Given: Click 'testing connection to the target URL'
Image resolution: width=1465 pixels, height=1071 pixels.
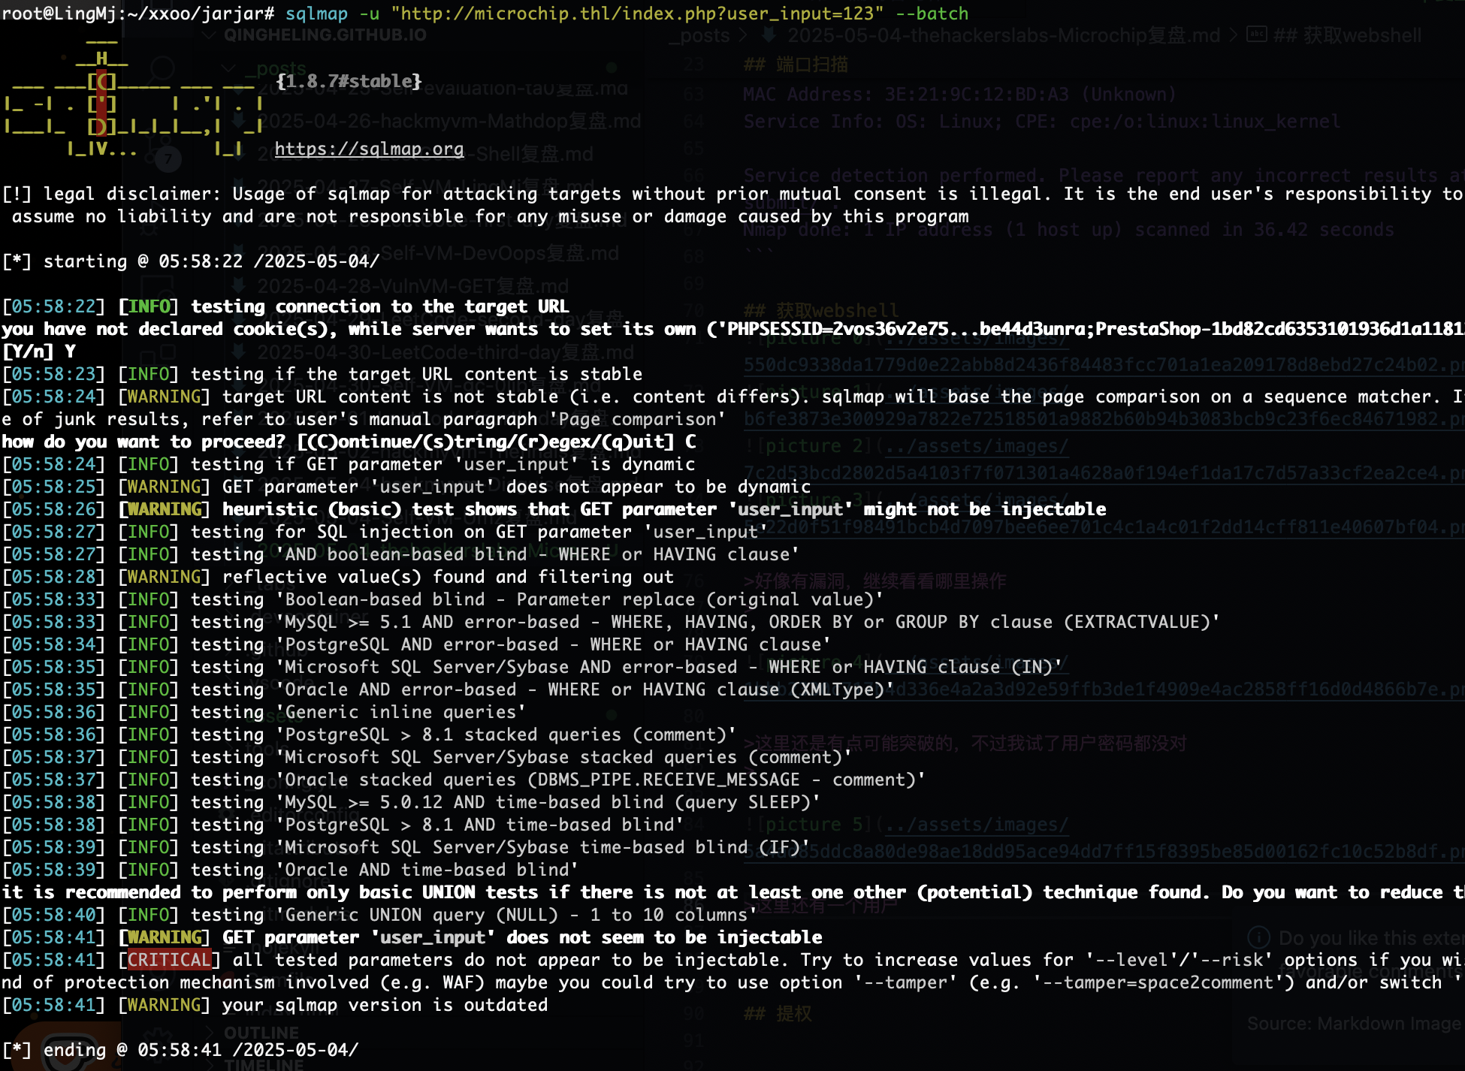Looking at the screenshot, I should tap(380, 306).
